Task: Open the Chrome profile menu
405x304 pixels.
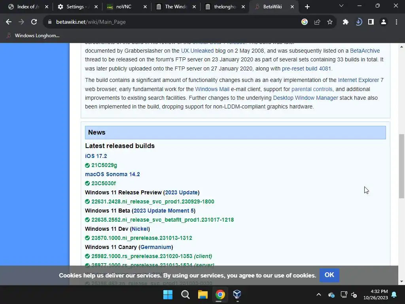Action: pos(384,22)
